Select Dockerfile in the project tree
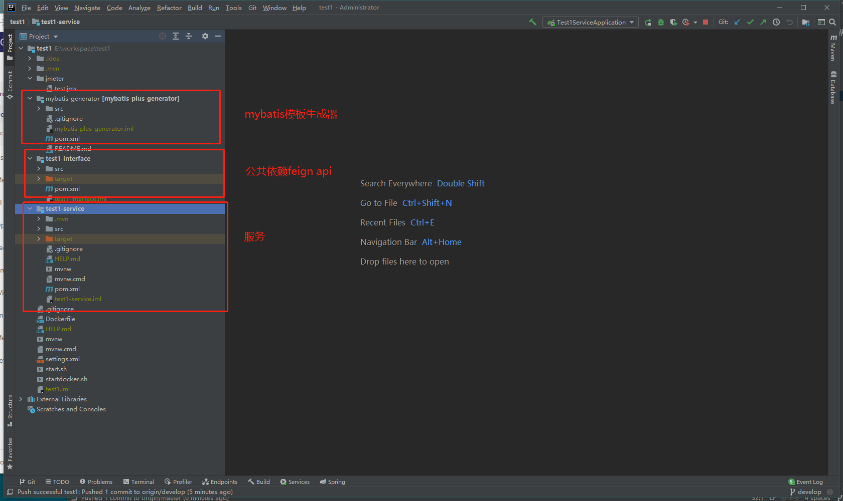The image size is (843, 501). point(60,319)
